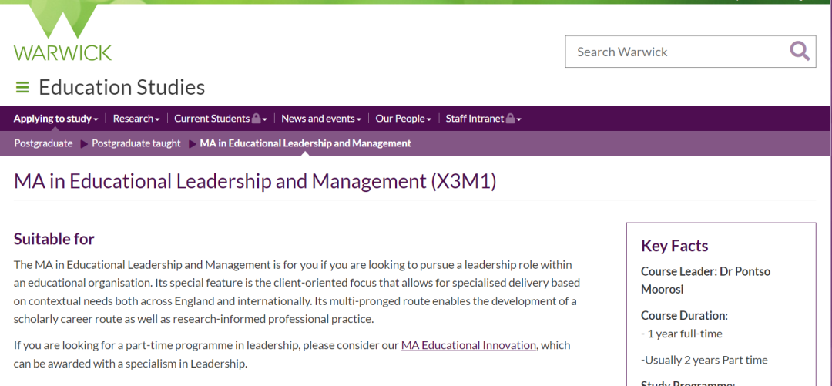Open the Our People menu

[403, 119]
